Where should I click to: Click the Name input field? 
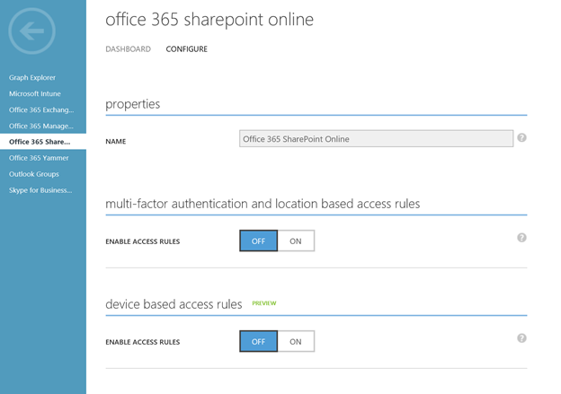coord(376,138)
